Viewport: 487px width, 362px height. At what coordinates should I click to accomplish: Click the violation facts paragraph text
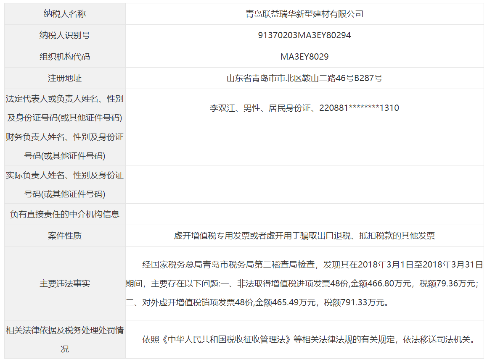tap(304, 283)
